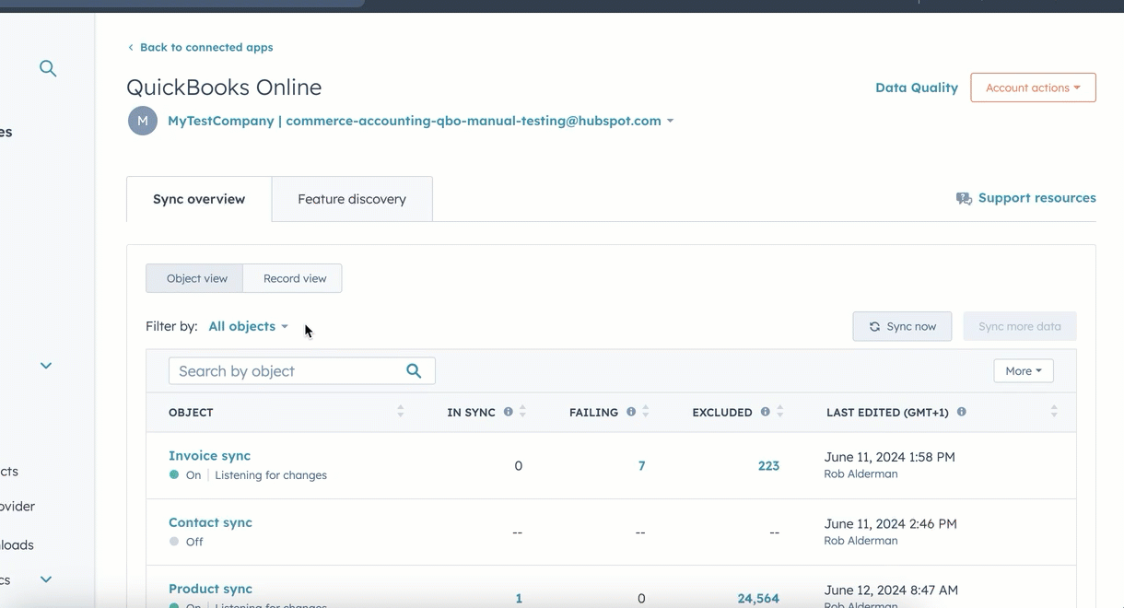
Task: Open Invoice sync excluded count 223
Action: 768,466
